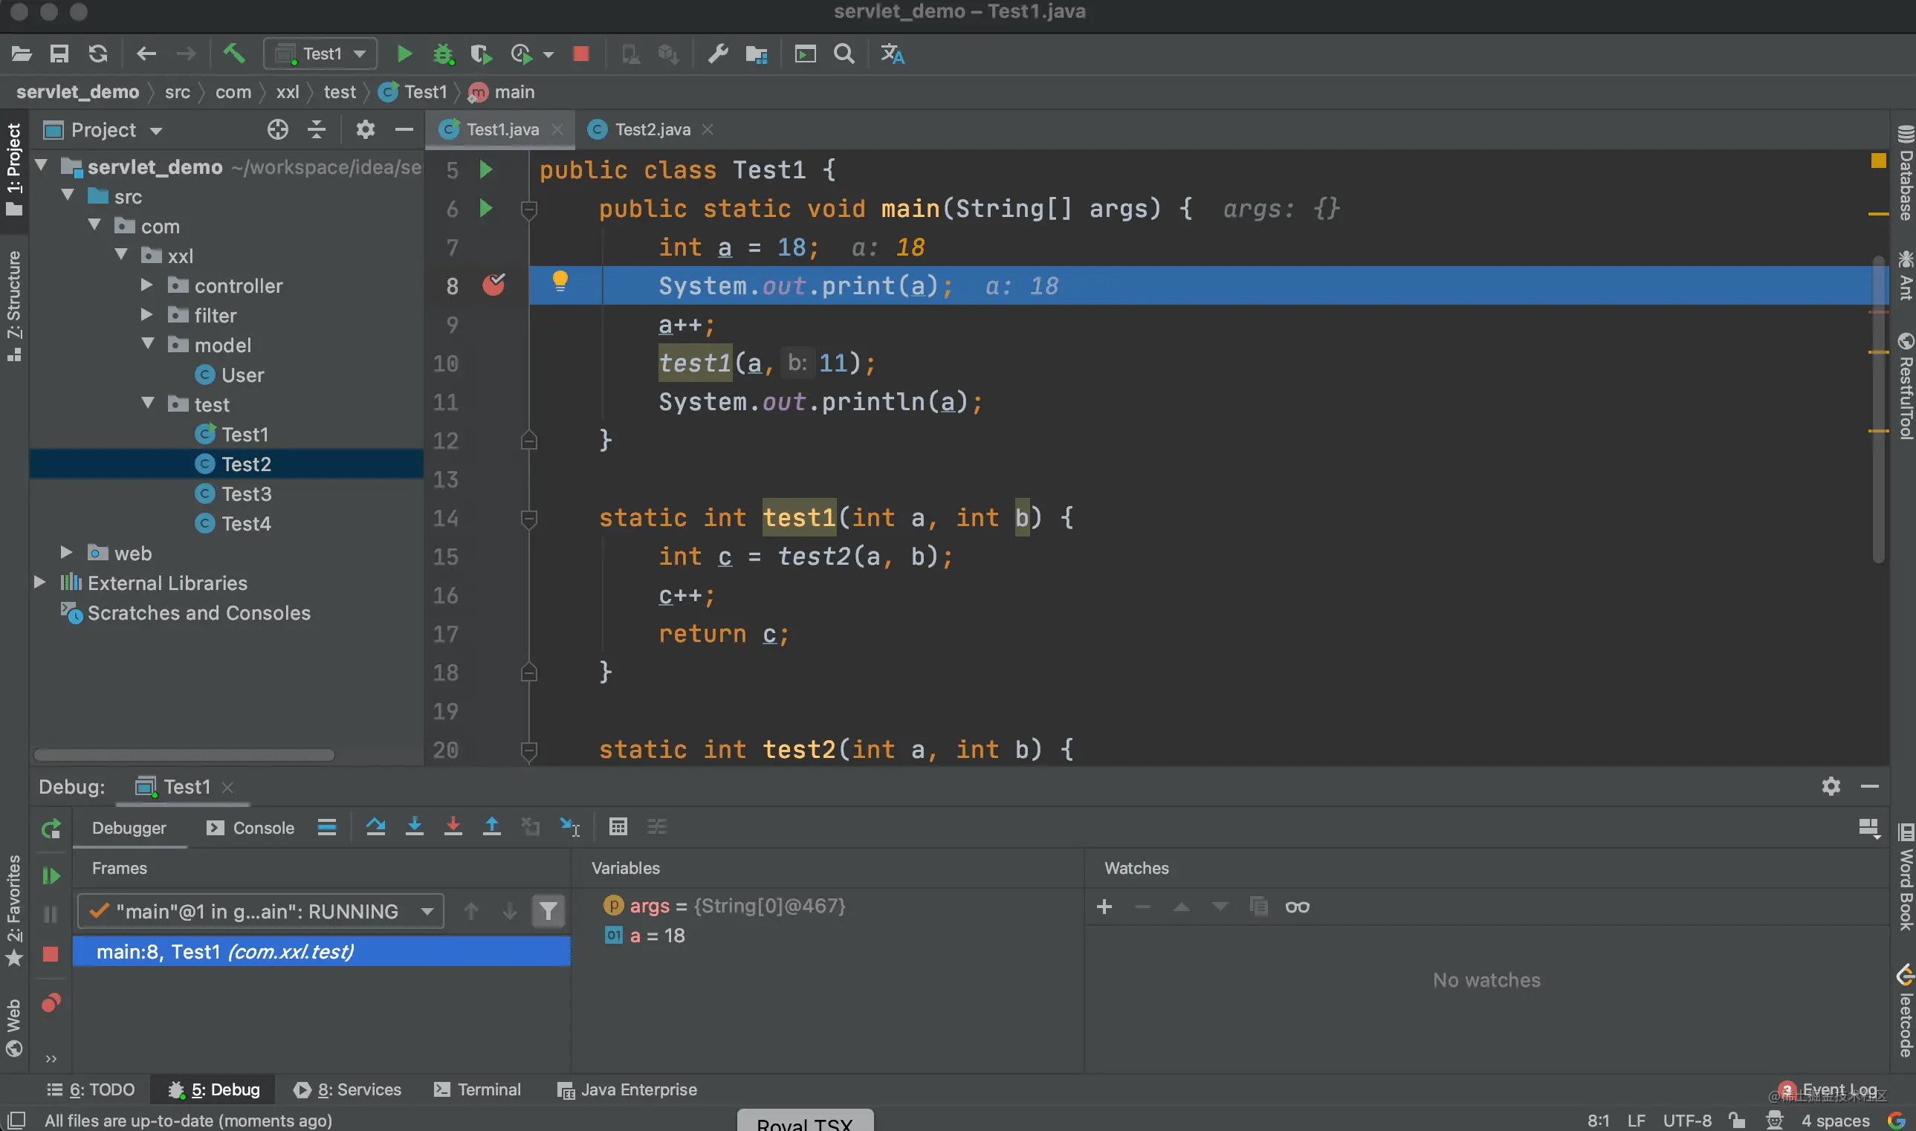Click the Evaluate Expression calculator icon

(x=618, y=827)
